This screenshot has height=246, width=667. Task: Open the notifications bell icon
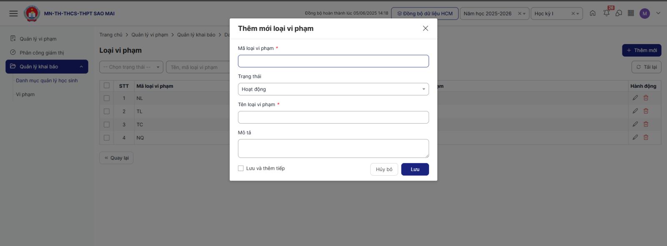606,13
